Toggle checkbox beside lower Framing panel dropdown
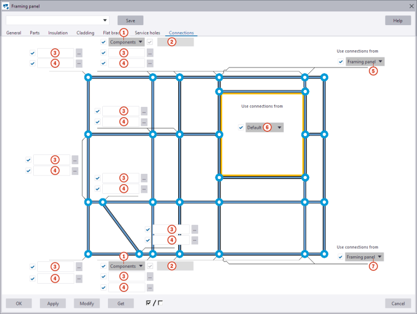Image resolution: width=417 pixels, height=314 pixels. click(x=340, y=257)
